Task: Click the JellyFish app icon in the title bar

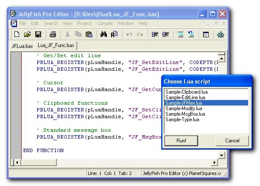Action: (13, 14)
